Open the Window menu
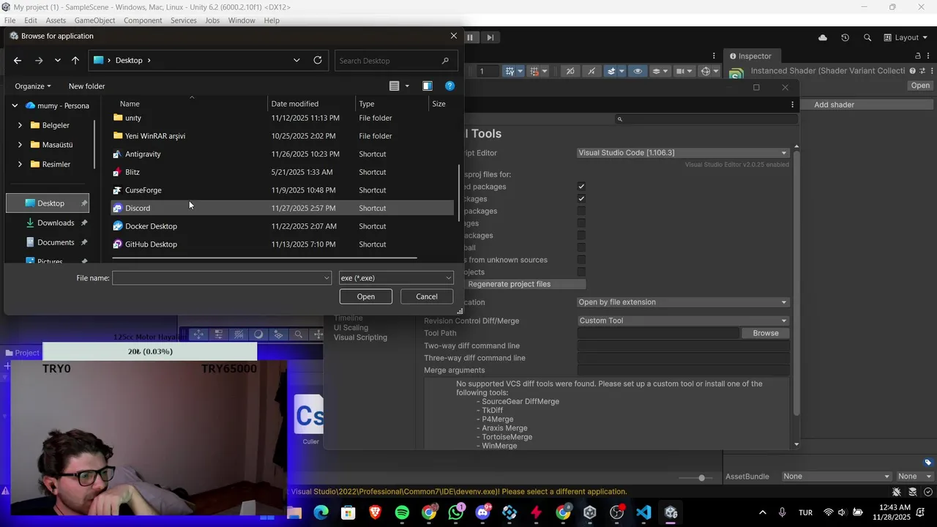 click(242, 20)
